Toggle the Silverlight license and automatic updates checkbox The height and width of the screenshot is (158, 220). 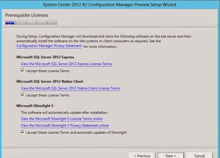(x=23, y=132)
